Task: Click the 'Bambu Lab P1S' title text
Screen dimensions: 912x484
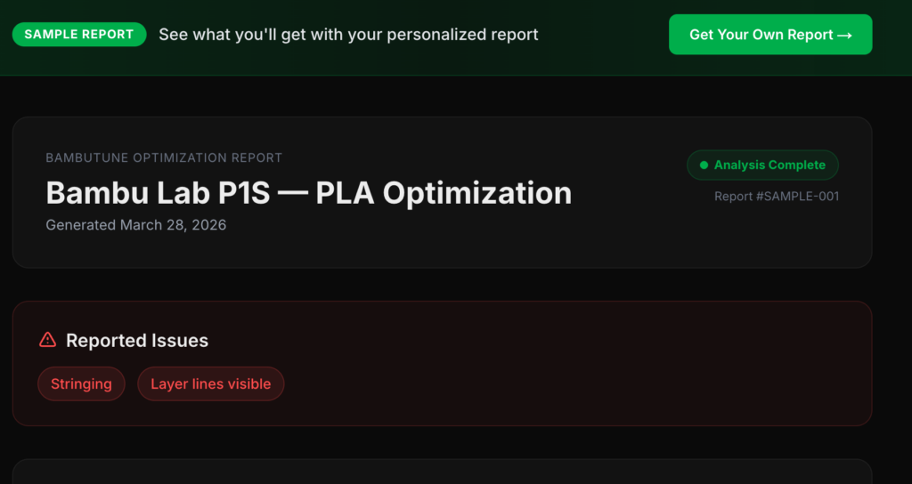Action: 158,193
